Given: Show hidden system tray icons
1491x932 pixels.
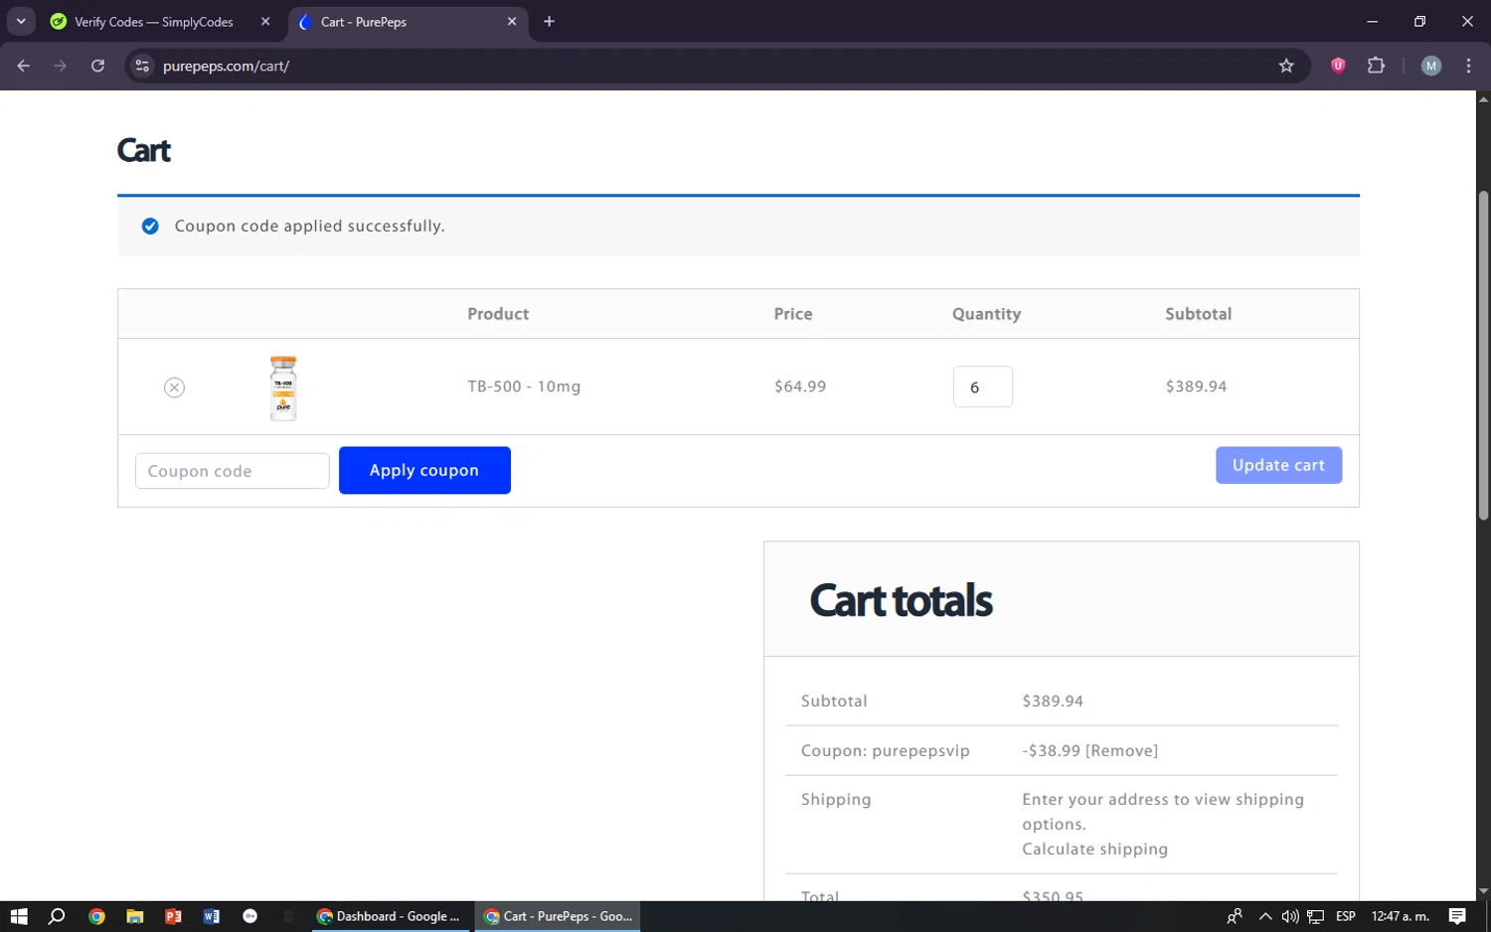Looking at the screenshot, I should pyautogui.click(x=1265, y=916).
